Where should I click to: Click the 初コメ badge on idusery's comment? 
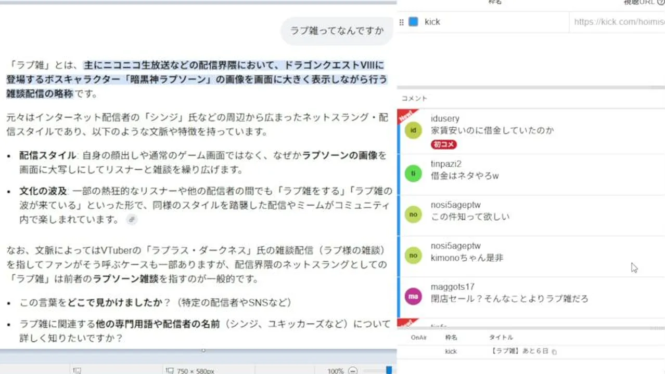coord(444,144)
